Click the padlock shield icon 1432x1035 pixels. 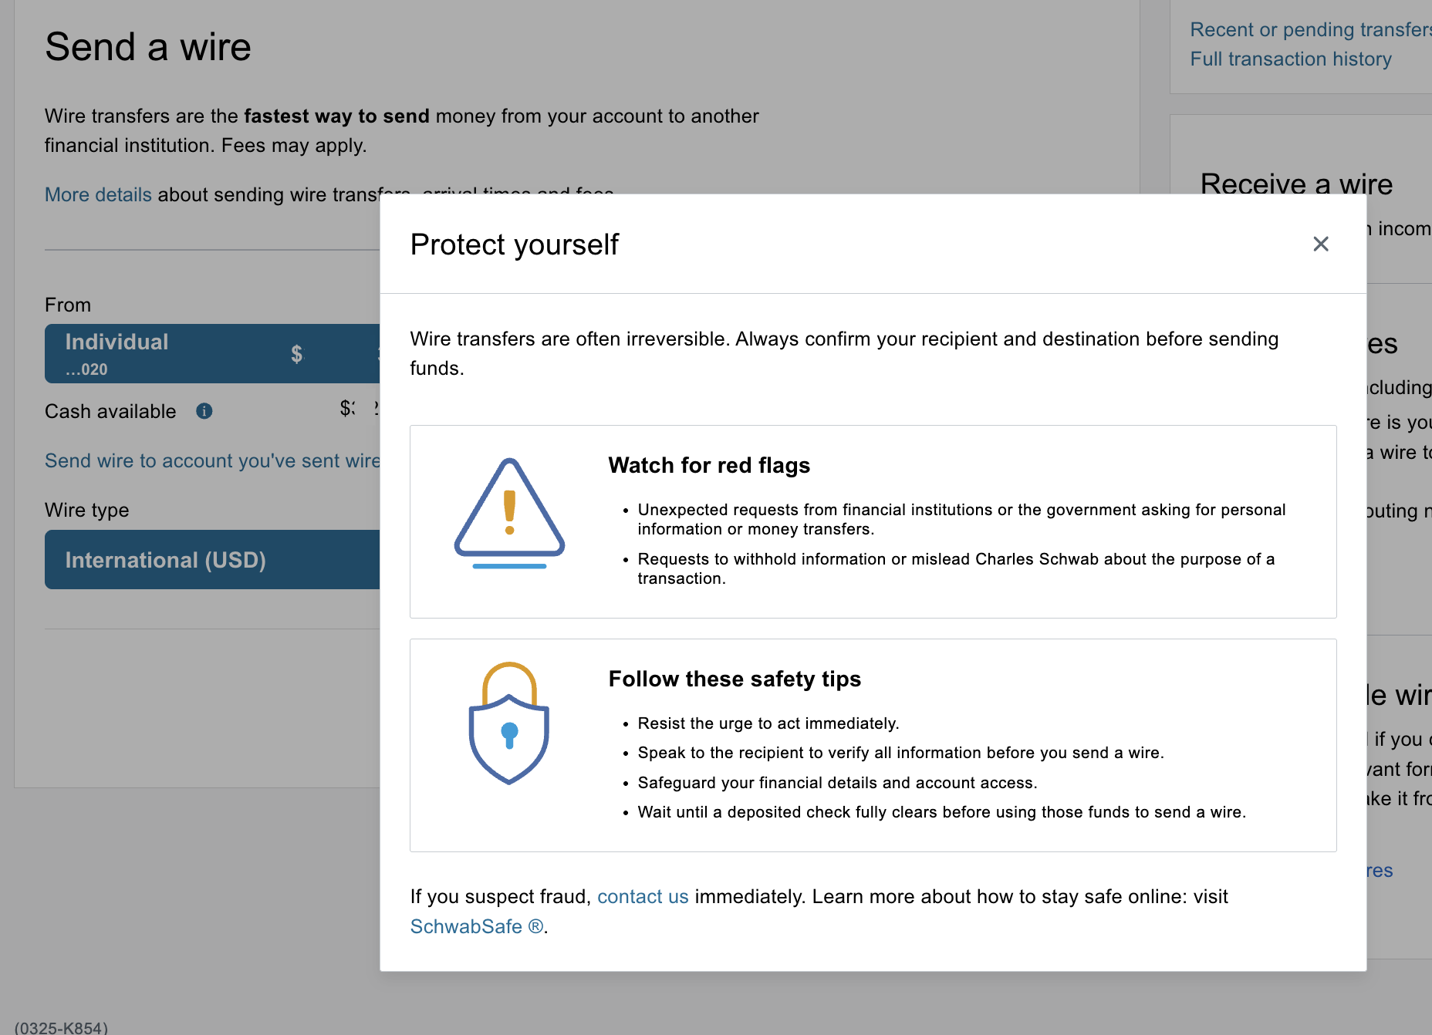point(509,723)
